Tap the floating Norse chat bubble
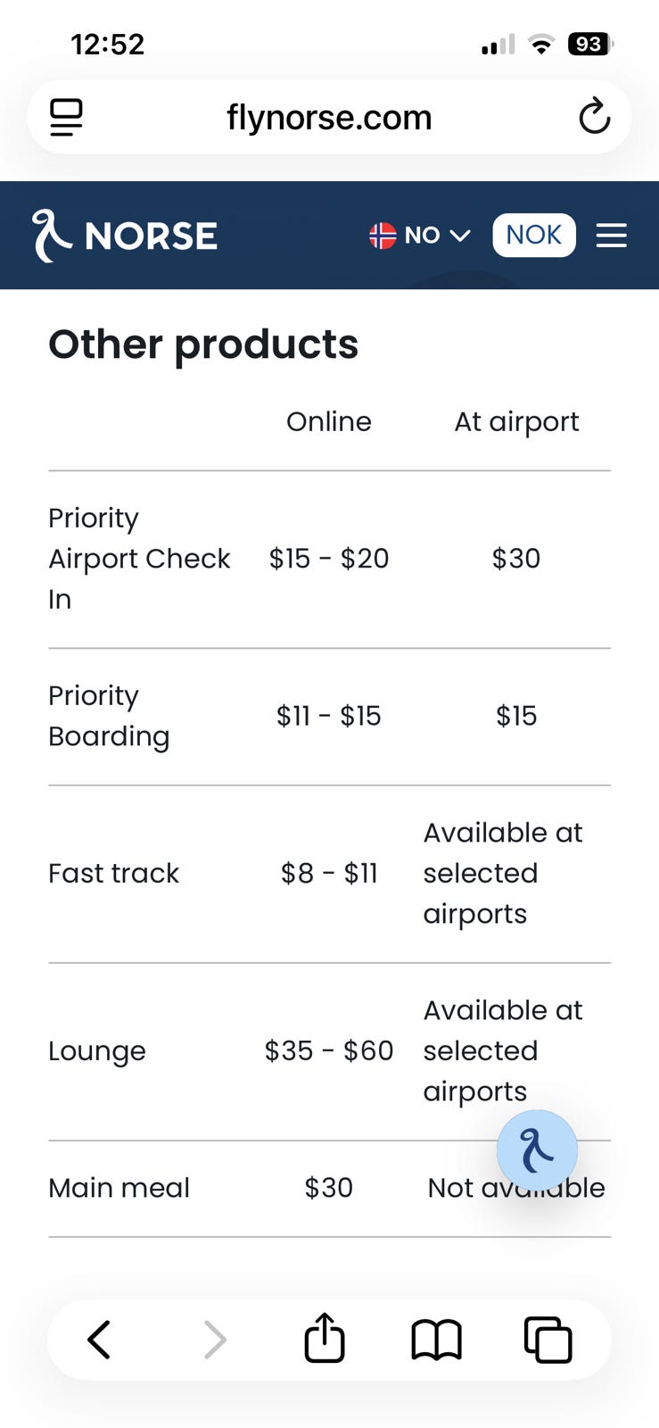This screenshot has height=1428, width=659. (537, 1150)
